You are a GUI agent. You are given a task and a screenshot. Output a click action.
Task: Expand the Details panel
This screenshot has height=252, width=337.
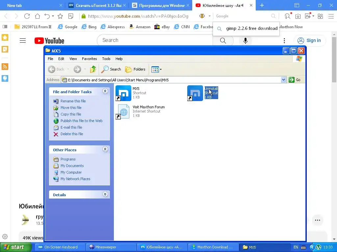(x=105, y=194)
